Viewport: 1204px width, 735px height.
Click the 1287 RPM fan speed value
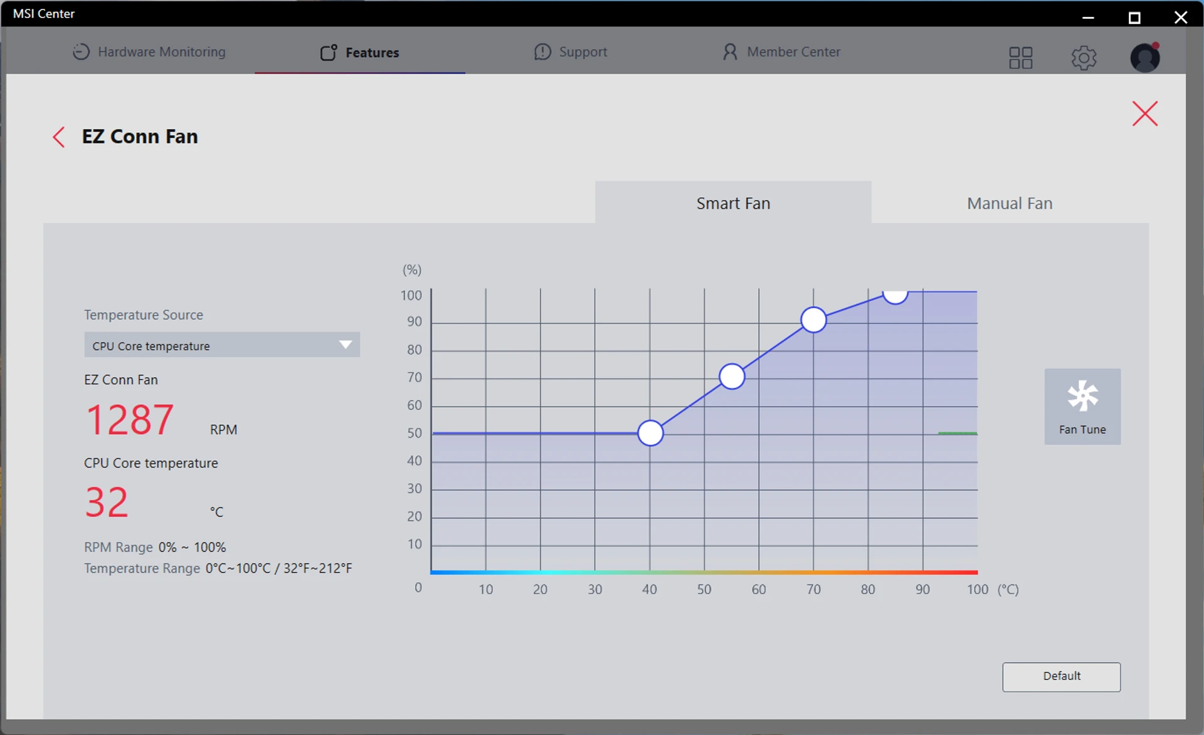coord(130,420)
